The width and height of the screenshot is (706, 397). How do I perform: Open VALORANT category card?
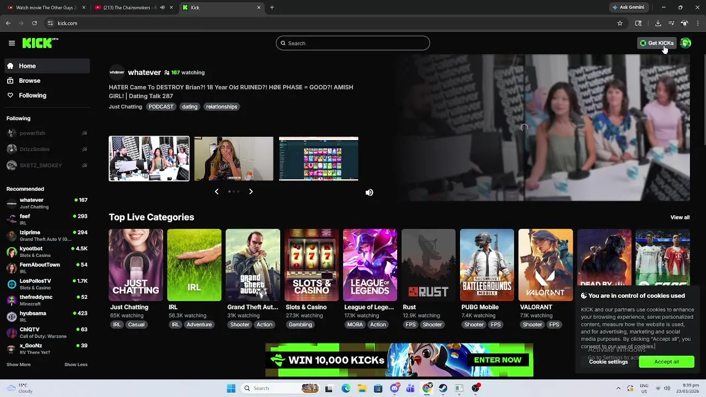pos(545,265)
